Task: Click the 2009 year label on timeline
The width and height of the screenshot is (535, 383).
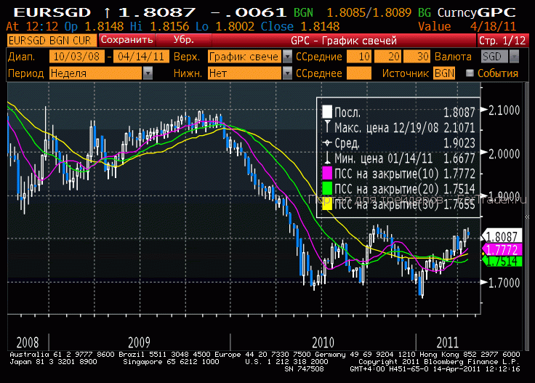Action: [x=139, y=342]
